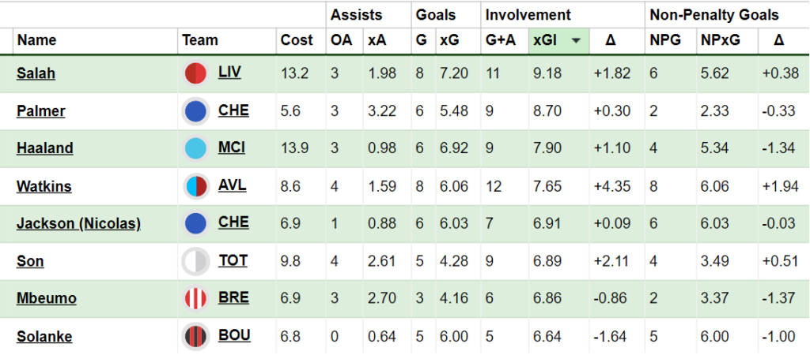Click the Chelsea badge in Jackson's row

pos(195,223)
